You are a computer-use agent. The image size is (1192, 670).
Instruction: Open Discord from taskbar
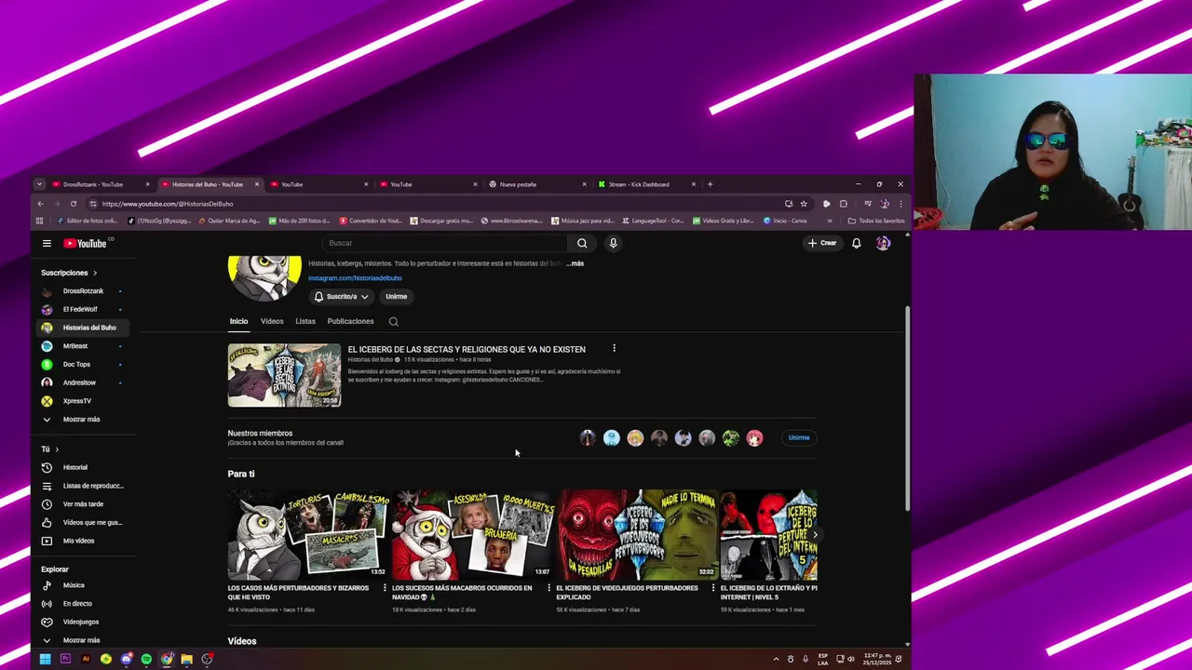click(127, 659)
